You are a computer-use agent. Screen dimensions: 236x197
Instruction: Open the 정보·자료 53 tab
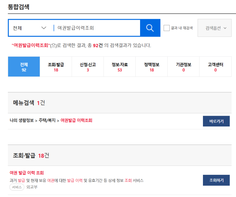tap(120, 67)
